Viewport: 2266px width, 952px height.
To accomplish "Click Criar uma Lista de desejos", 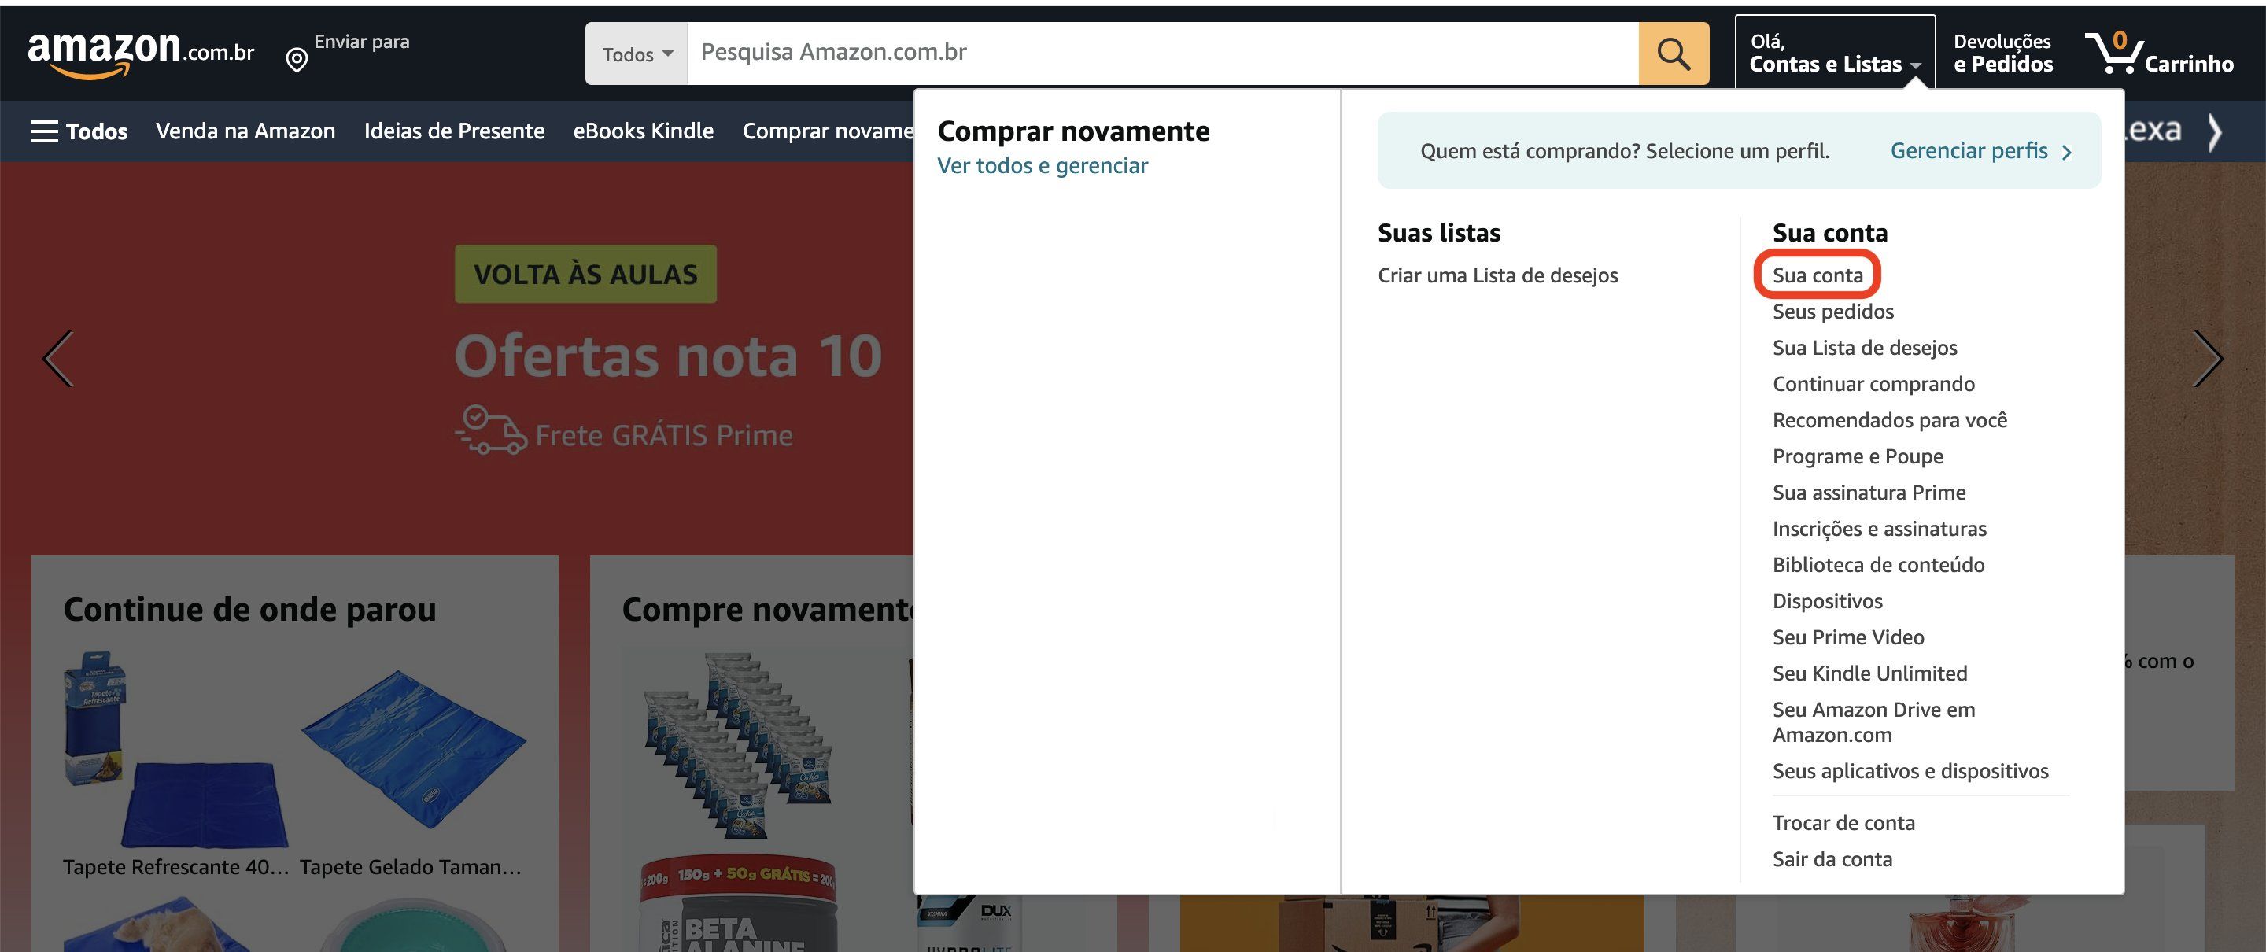I will coord(1497,275).
